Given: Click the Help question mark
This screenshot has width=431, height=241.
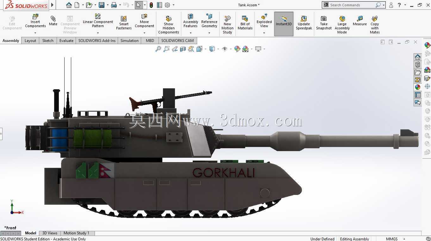Looking at the screenshot, I should coord(399,5).
